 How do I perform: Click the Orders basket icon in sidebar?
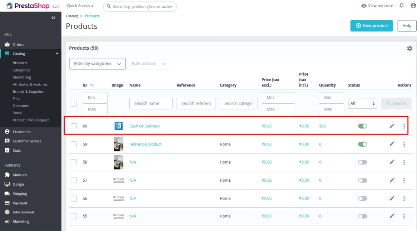click(7, 44)
